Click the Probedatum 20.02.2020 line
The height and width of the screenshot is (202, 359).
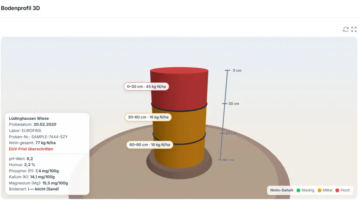coord(33,125)
